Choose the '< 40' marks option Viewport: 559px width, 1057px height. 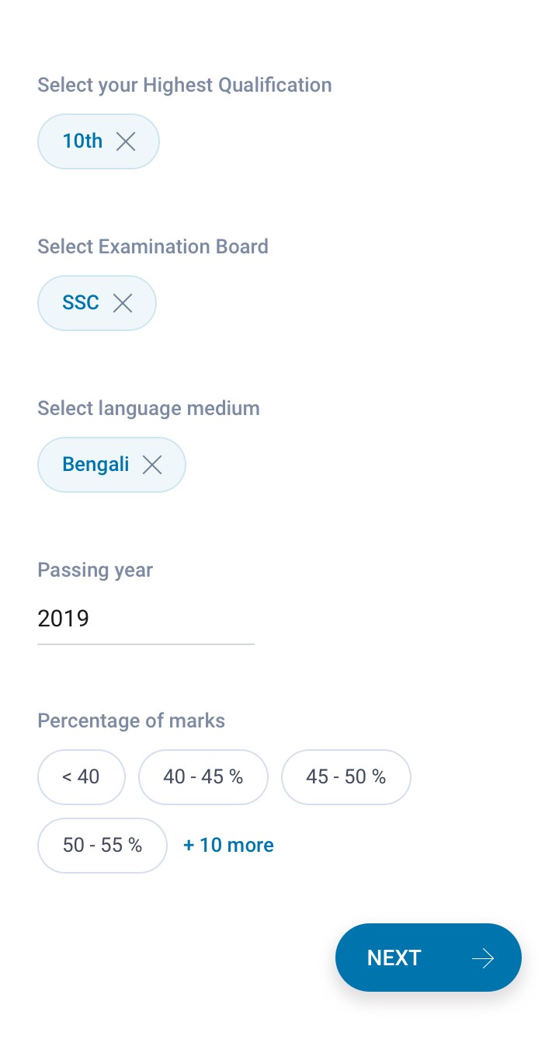click(x=82, y=776)
